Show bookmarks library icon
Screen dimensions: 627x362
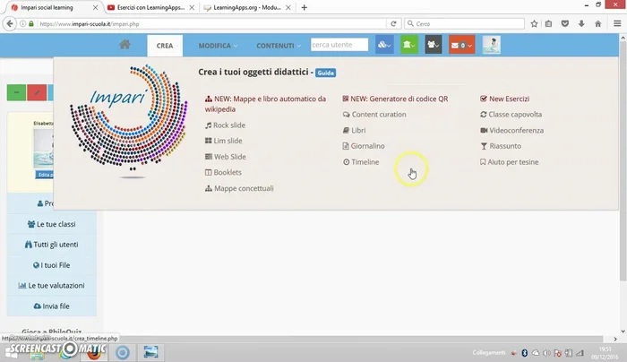pos(548,23)
